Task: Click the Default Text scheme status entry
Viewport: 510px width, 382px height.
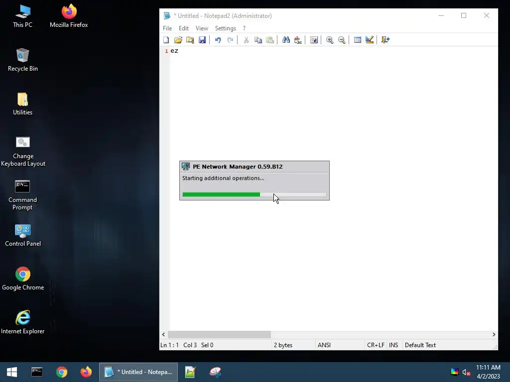Action: pos(420,345)
